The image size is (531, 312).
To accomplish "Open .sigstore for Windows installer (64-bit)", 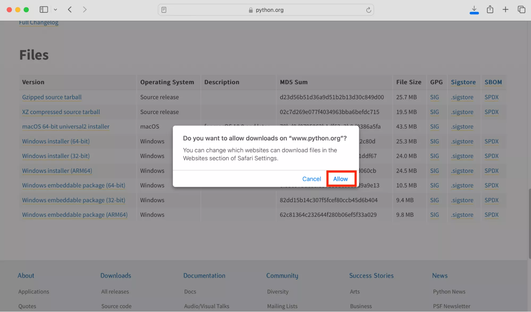I will 462,142.
